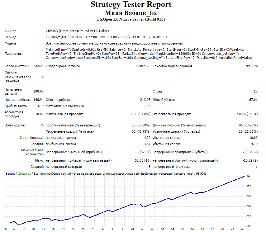Click average consecutive losses value 1

257,167
